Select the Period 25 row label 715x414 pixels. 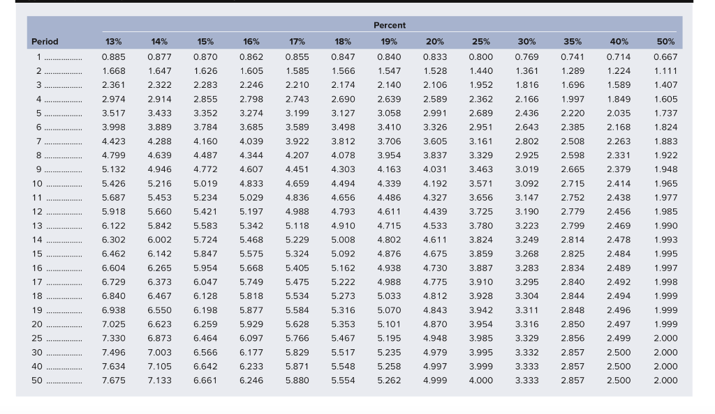pos(37,338)
